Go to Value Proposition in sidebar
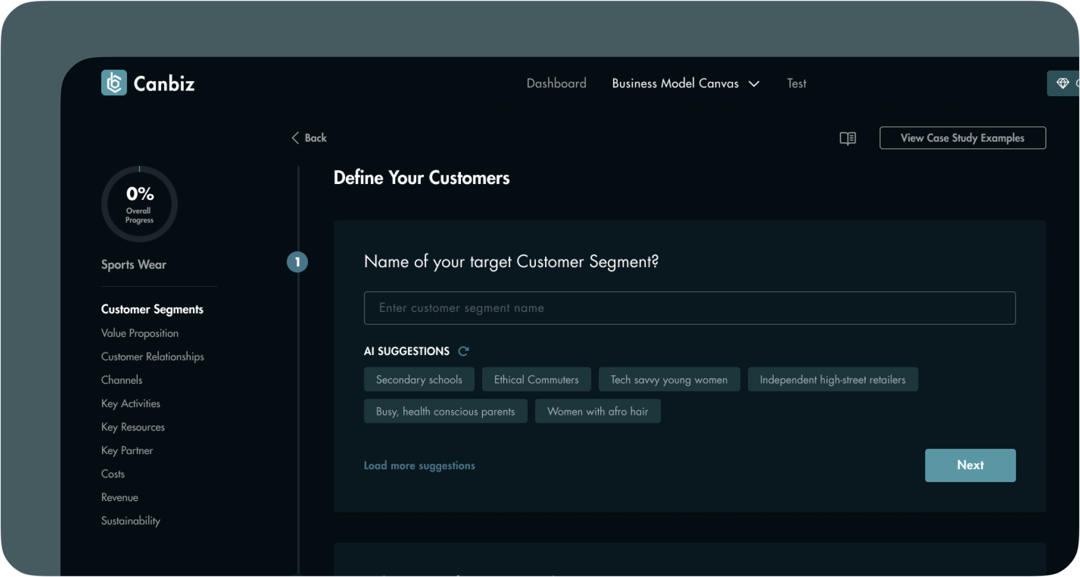 pos(140,333)
